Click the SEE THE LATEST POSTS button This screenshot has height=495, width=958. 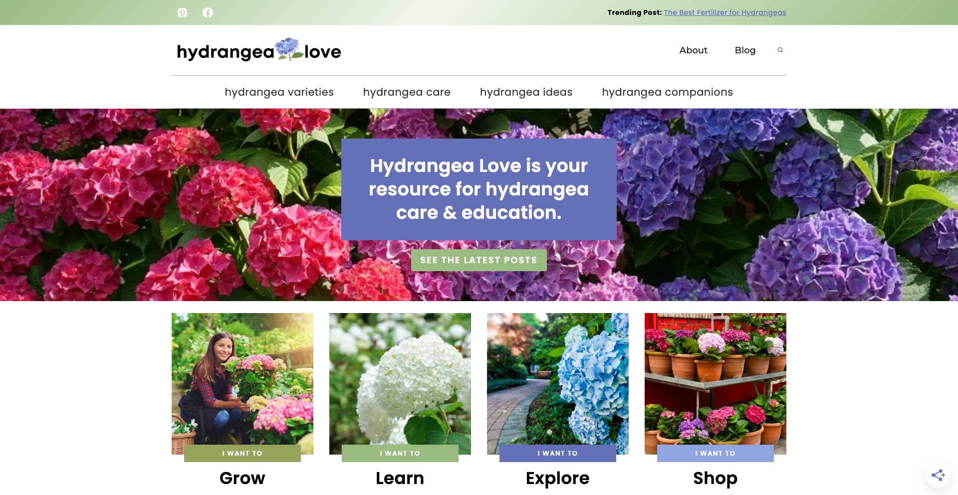click(479, 260)
